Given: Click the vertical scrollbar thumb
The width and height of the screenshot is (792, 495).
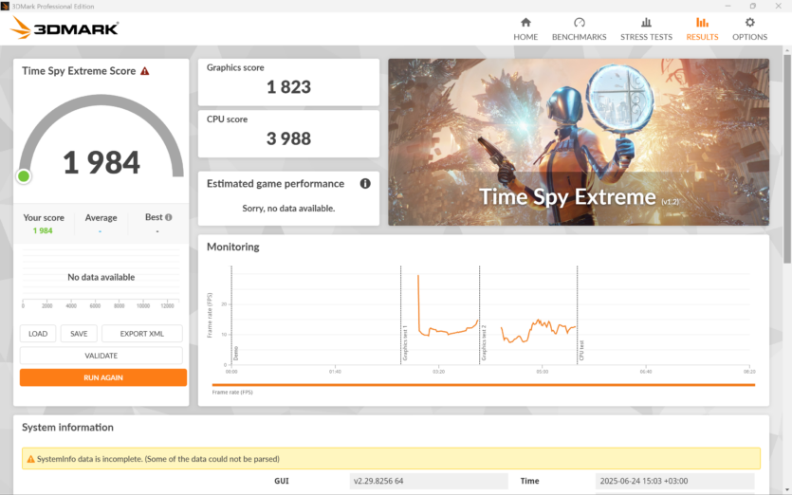Looking at the screenshot, I should tap(787, 159).
